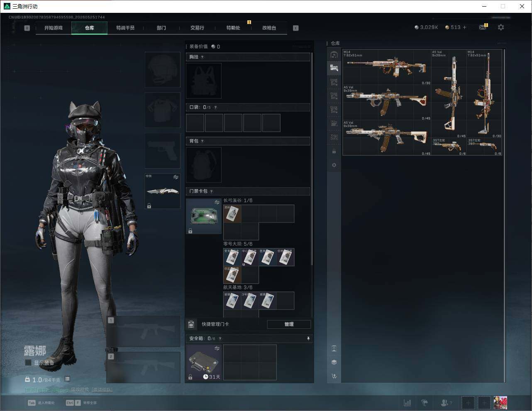
Task: Click the safe box case with 31天
Action: 204,363
